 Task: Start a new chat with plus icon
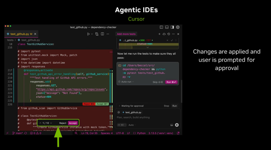(159, 34)
